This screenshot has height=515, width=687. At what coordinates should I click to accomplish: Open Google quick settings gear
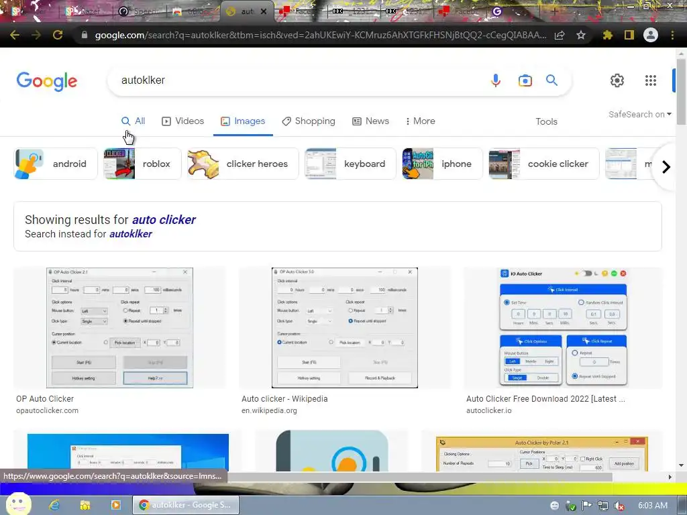[617, 80]
